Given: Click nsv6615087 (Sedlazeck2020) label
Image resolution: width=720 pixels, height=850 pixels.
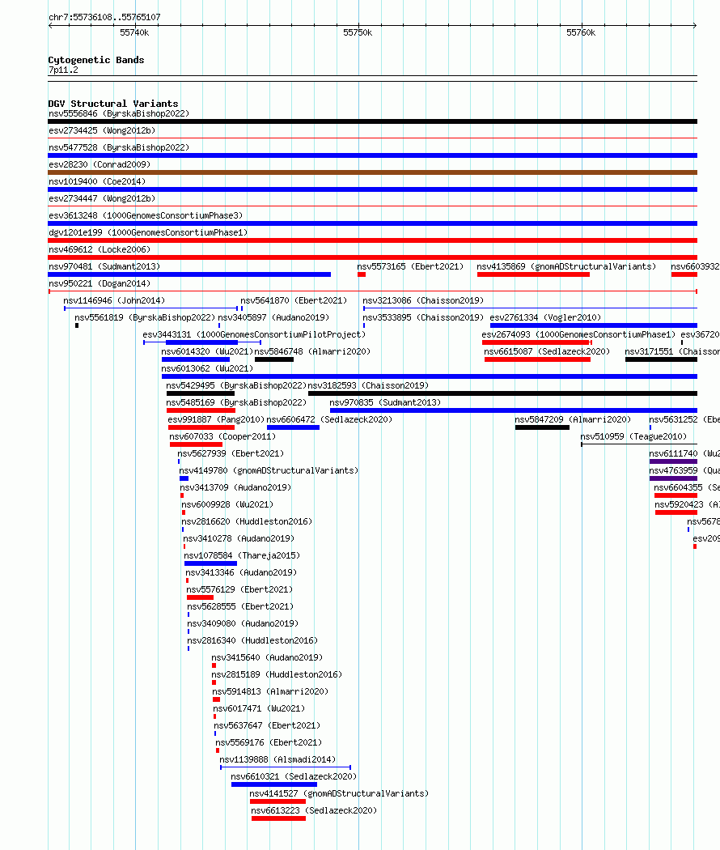Looking at the screenshot, I should (x=547, y=351).
